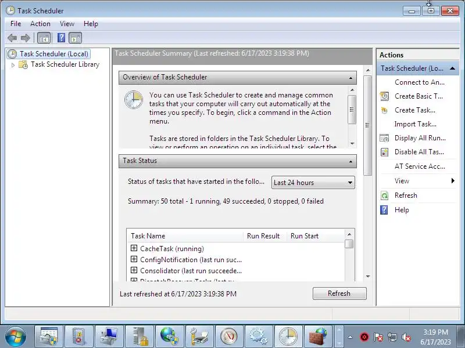Click Disable All Tasks History action text

(x=419, y=152)
